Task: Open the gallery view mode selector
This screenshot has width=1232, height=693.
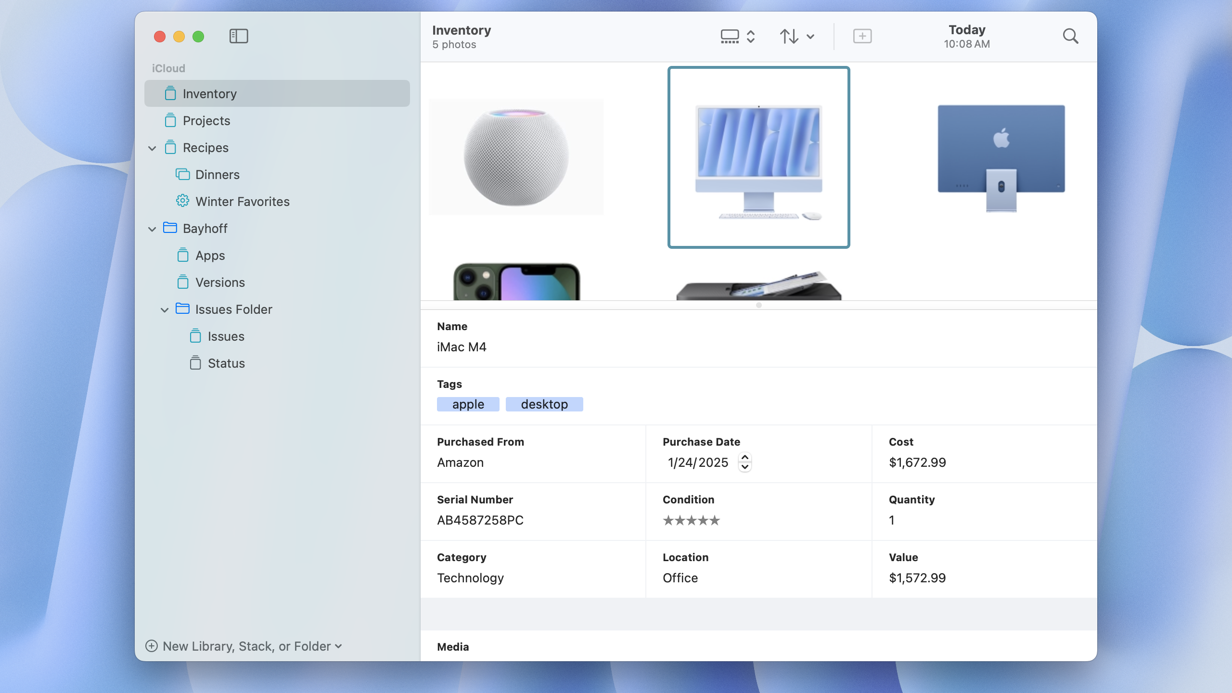Action: (x=738, y=37)
